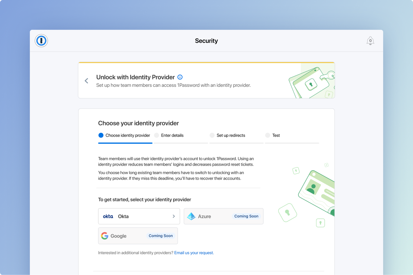Click the Security page title

(206, 41)
